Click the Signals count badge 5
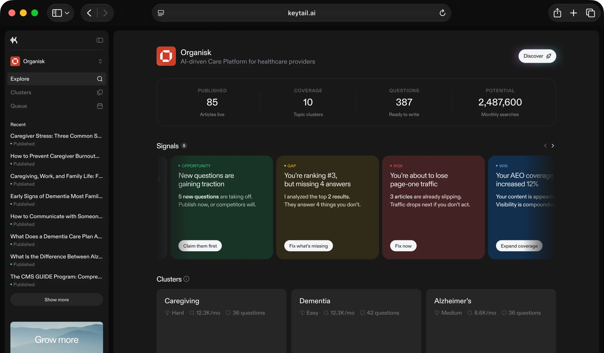The image size is (604, 353). (x=184, y=146)
